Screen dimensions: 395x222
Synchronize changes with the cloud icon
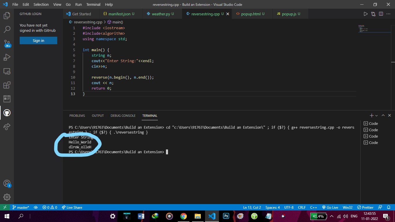[x=36, y=207]
